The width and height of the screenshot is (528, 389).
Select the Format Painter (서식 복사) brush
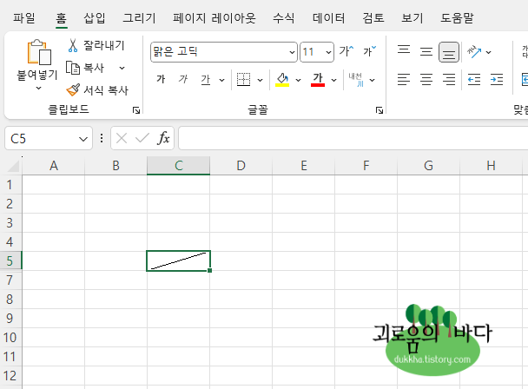tap(73, 90)
